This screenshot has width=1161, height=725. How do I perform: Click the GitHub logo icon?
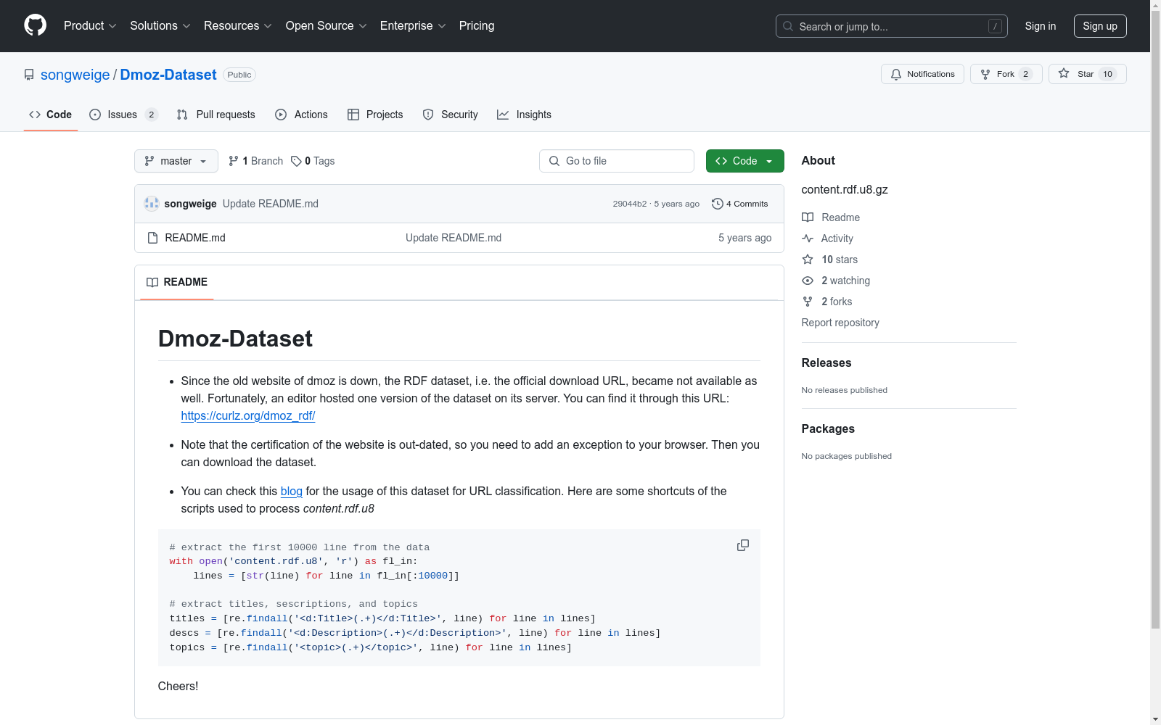coord(35,25)
